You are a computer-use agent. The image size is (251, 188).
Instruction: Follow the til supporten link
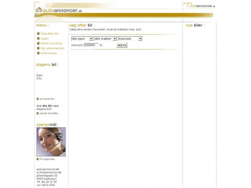tap(48, 159)
